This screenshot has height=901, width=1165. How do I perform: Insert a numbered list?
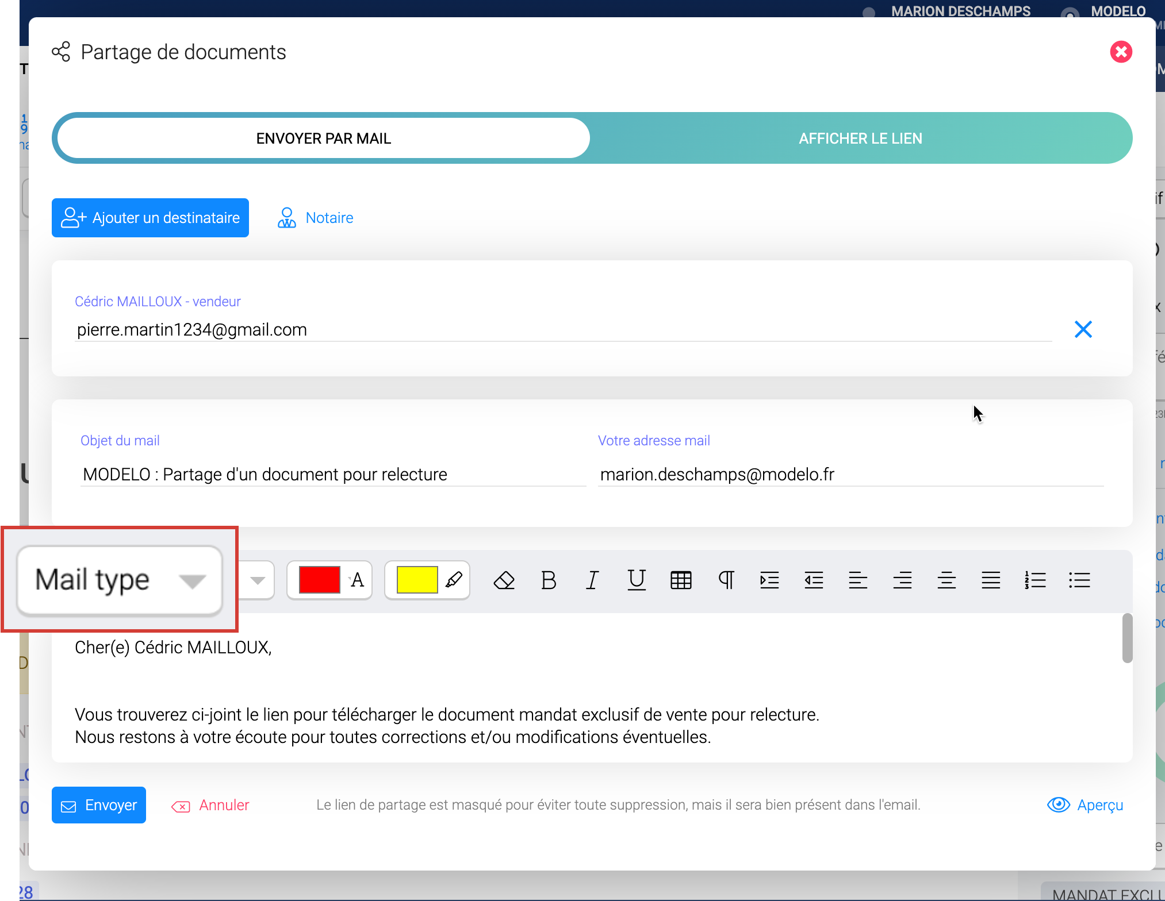(x=1035, y=580)
